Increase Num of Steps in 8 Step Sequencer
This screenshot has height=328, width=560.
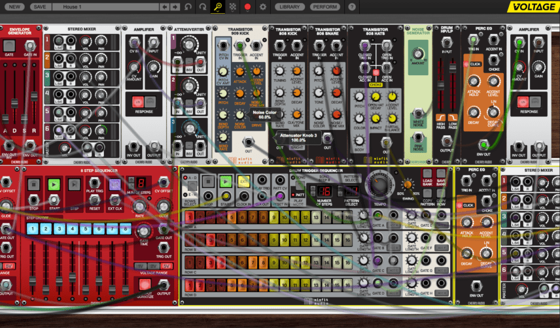pyautogui.click(x=131, y=180)
